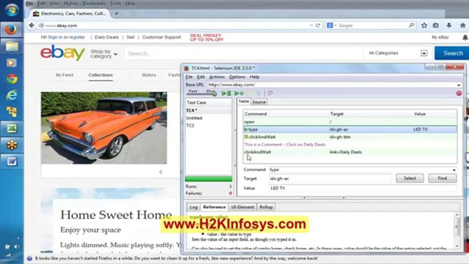Show Firefox bookmarks list icon
The image size is (469, 264).
coord(436,25)
